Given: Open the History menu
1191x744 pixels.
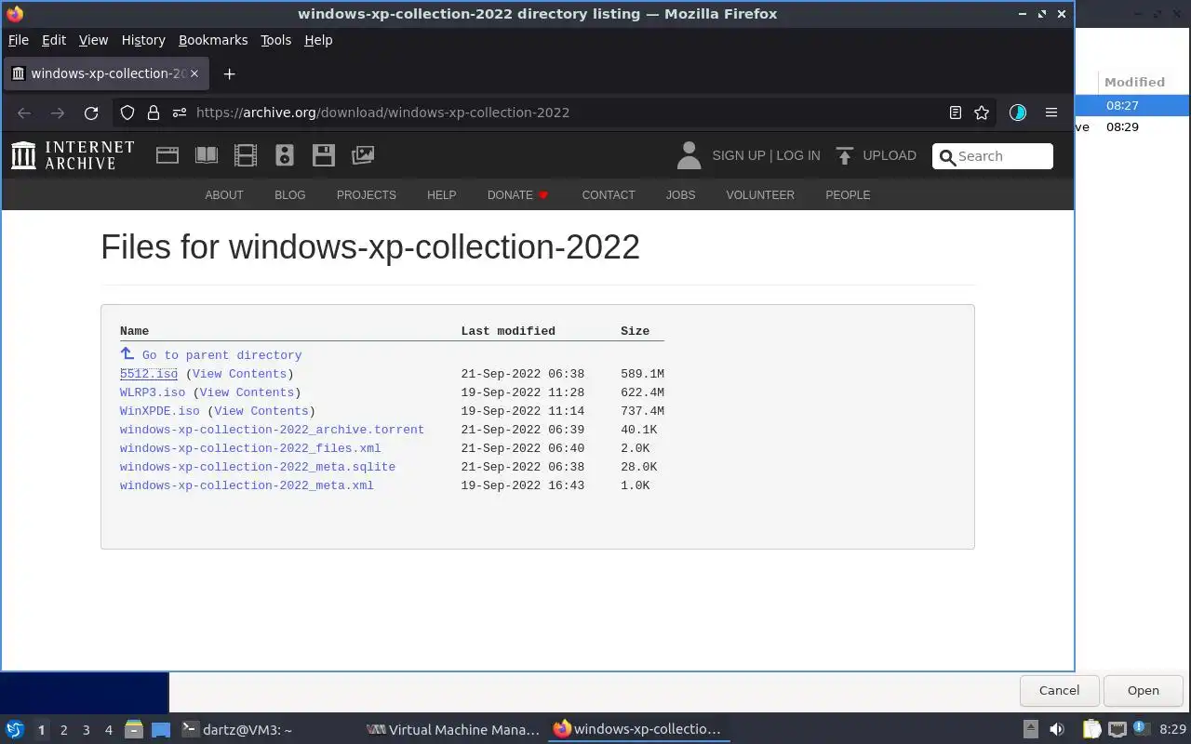Looking at the screenshot, I should tap(143, 40).
